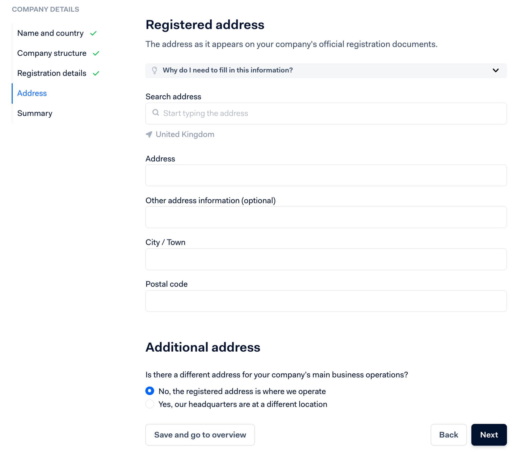
Task: Go to Name and country step
Action: [x=50, y=33]
